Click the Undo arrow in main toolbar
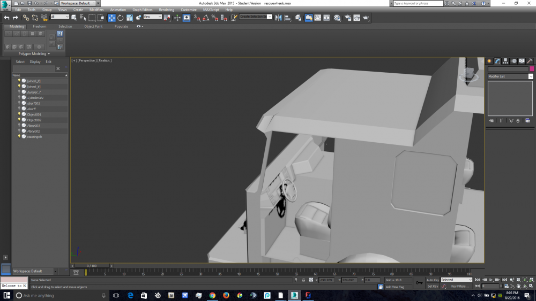The width and height of the screenshot is (536, 301). (6, 18)
